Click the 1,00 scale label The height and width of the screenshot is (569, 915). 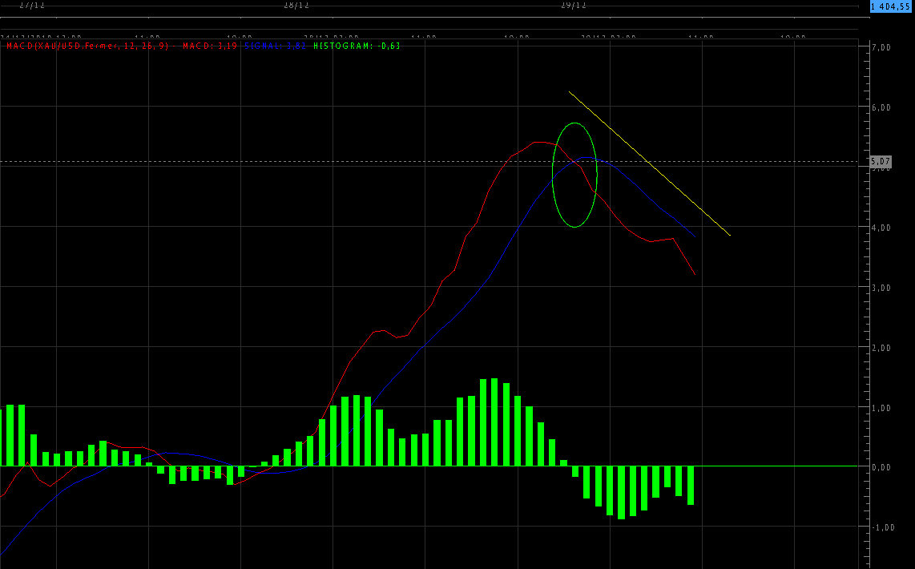pyautogui.click(x=881, y=408)
